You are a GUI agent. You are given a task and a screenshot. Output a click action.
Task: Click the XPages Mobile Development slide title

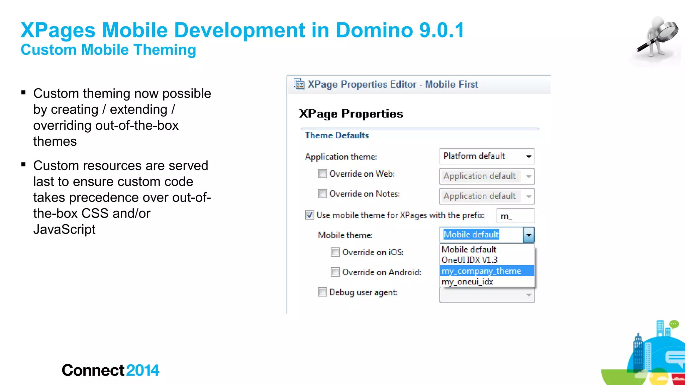tap(242, 30)
